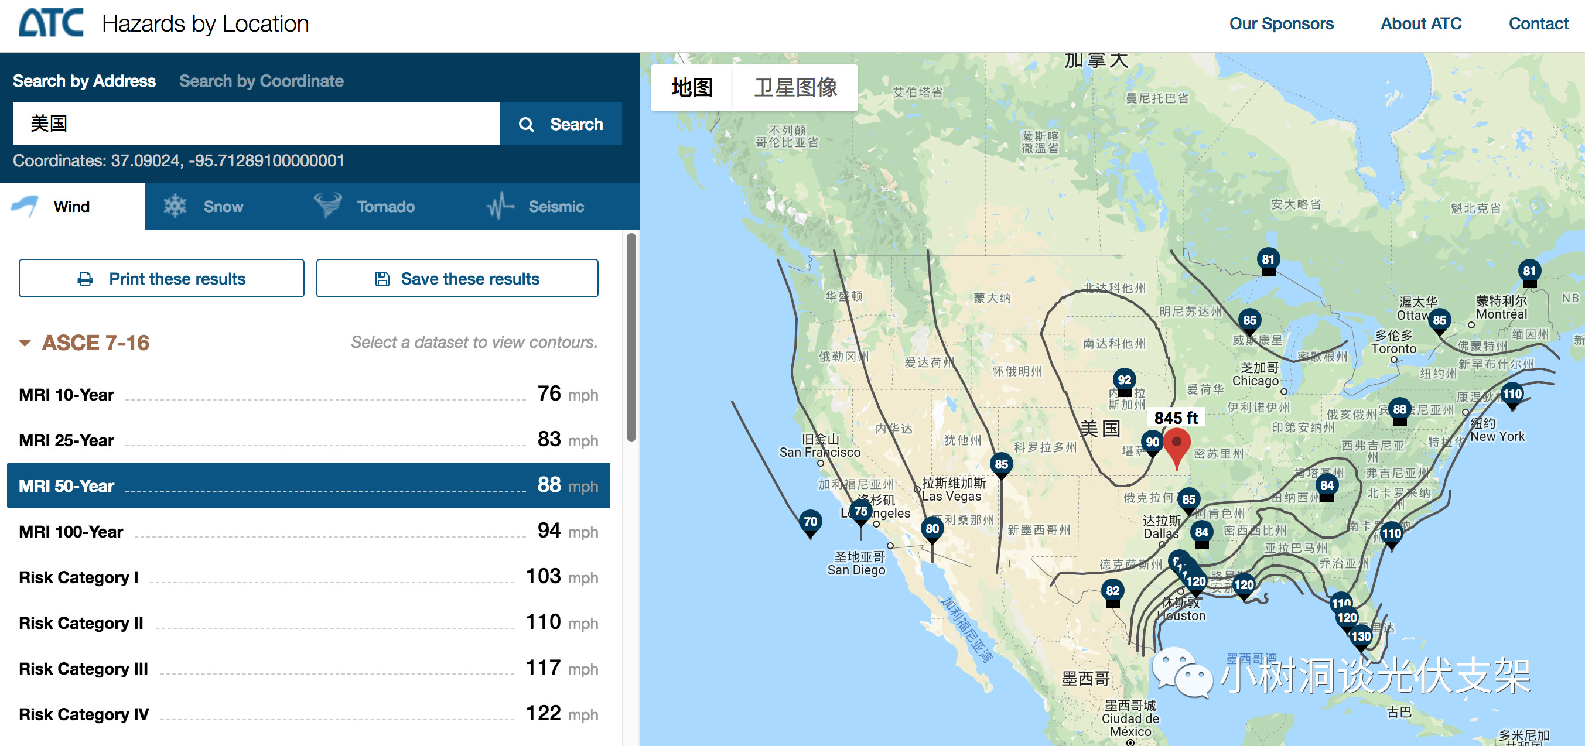Open About ATC link
The image size is (1585, 746).
click(1422, 23)
